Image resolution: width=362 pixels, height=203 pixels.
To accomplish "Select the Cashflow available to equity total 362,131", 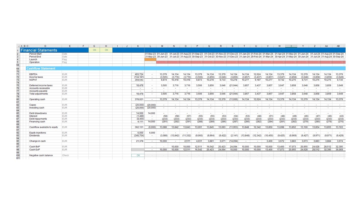I will click(x=138, y=127).
